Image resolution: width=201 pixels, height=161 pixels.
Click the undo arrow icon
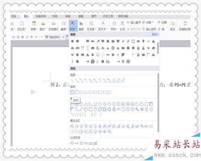31,37
